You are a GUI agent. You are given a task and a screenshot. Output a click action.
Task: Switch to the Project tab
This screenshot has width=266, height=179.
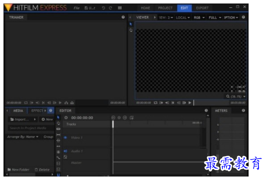(x=165, y=8)
